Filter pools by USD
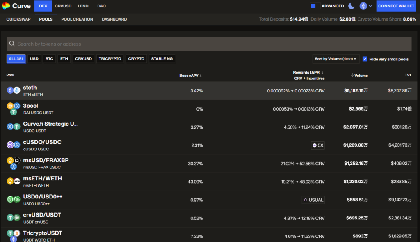 pyautogui.click(x=34, y=59)
